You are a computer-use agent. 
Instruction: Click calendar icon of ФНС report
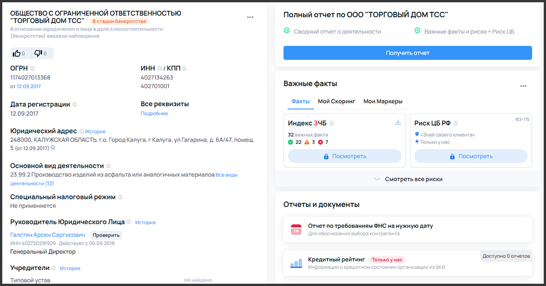click(x=296, y=229)
